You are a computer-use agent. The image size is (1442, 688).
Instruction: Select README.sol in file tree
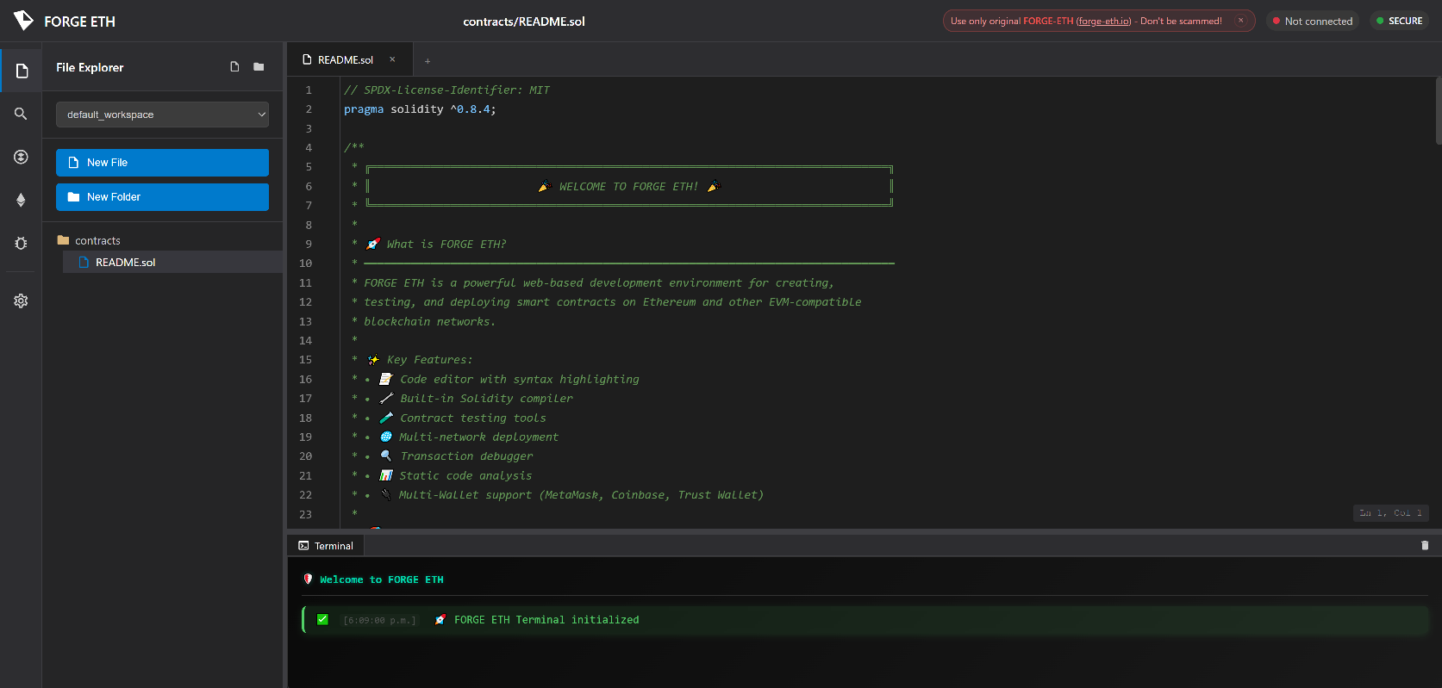click(172, 262)
